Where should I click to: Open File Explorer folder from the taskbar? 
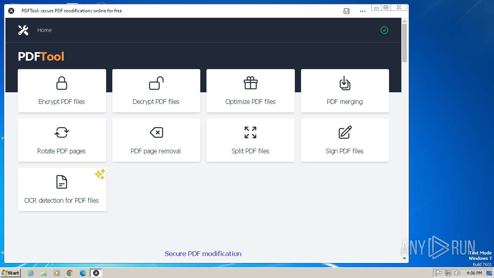(44, 273)
